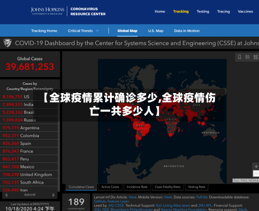
Task: Select India in the country cases list
Action: 29,104
